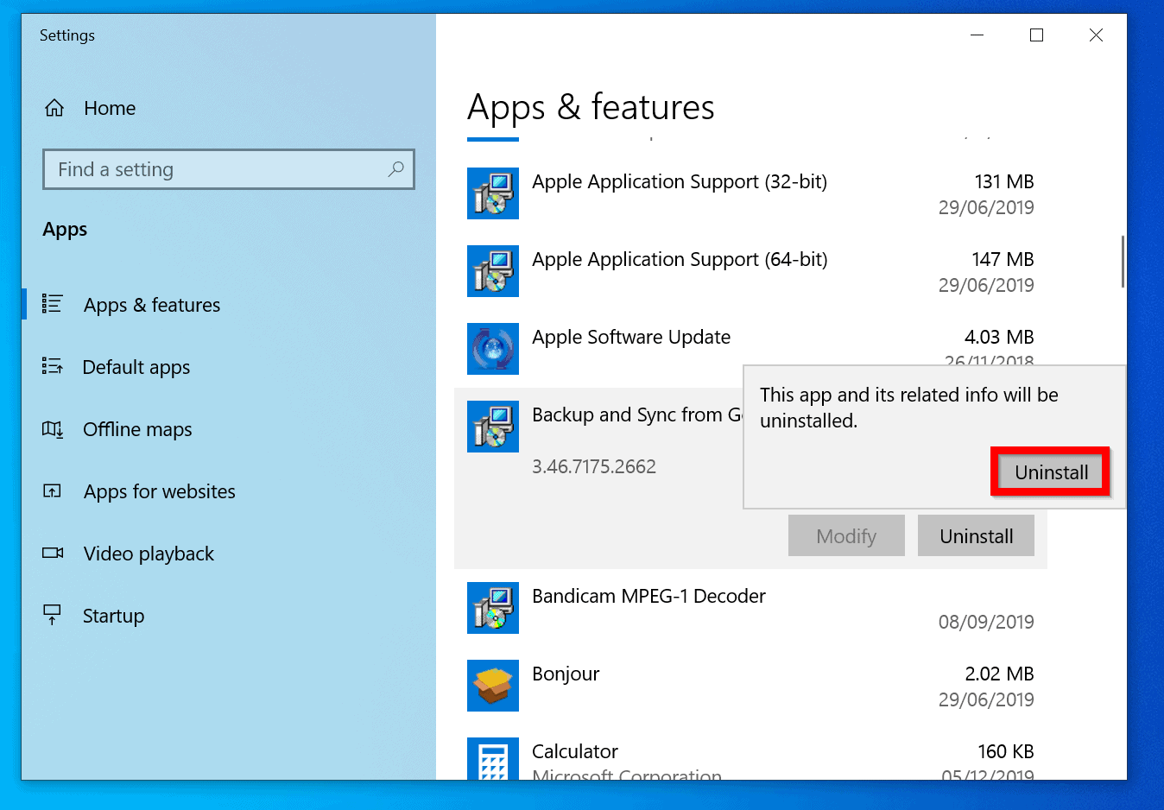Open the Startup apps section
Screen dimensions: 1164x810
113,616
